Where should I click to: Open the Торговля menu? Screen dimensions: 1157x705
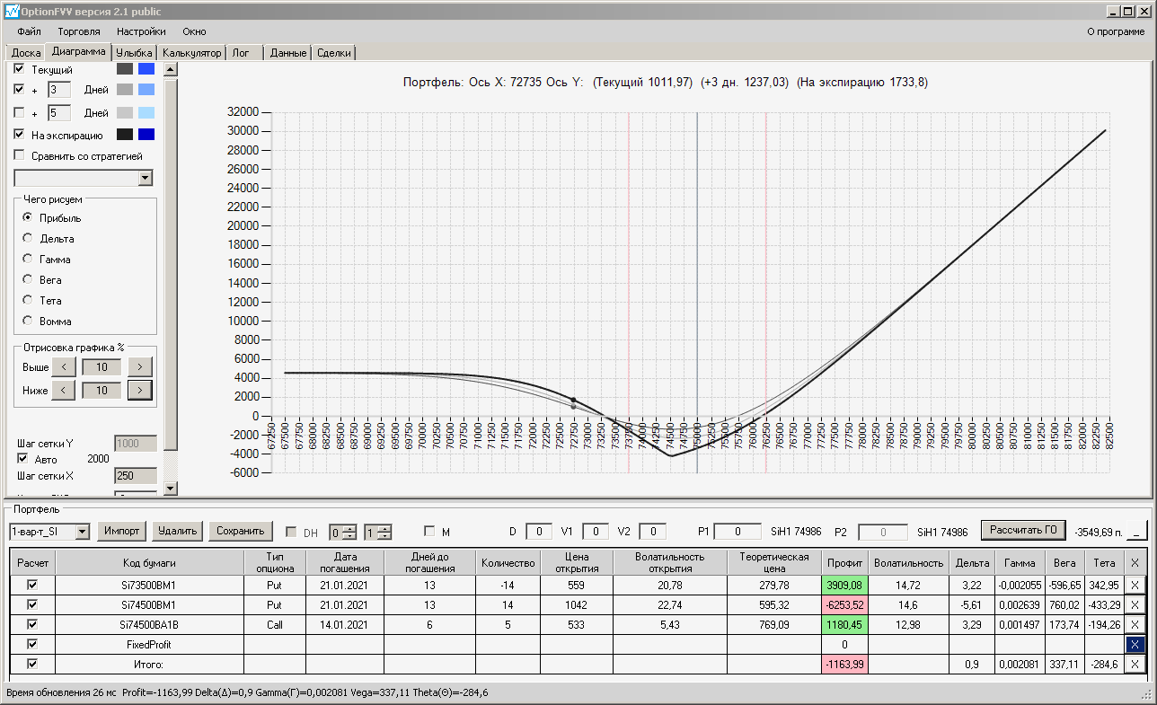(x=79, y=31)
